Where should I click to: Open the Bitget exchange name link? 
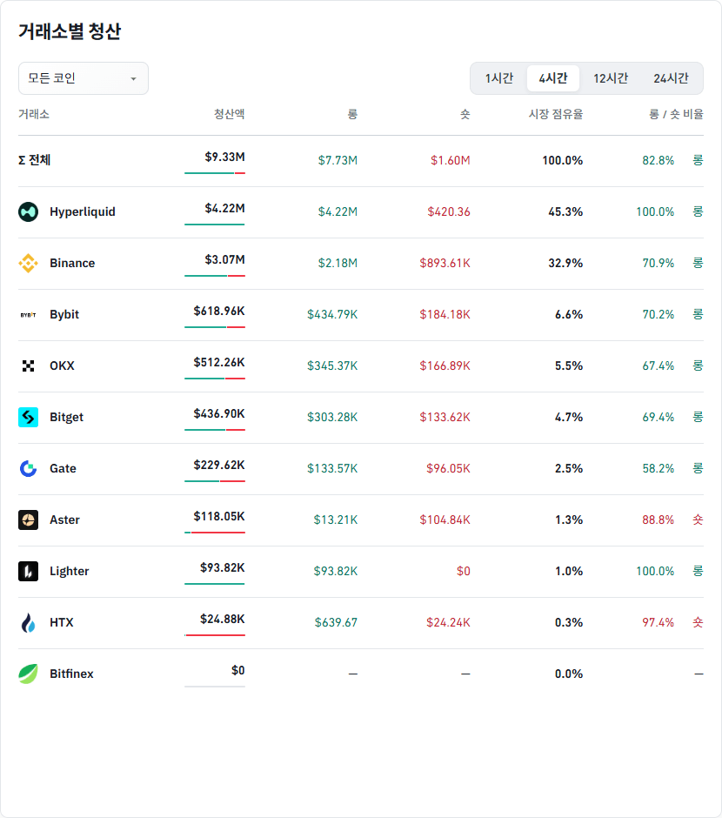click(x=66, y=418)
